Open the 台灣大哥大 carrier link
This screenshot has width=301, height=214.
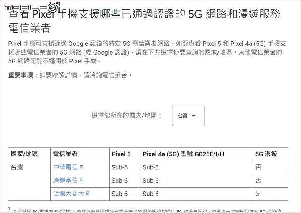pyautogui.click(x=68, y=194)
